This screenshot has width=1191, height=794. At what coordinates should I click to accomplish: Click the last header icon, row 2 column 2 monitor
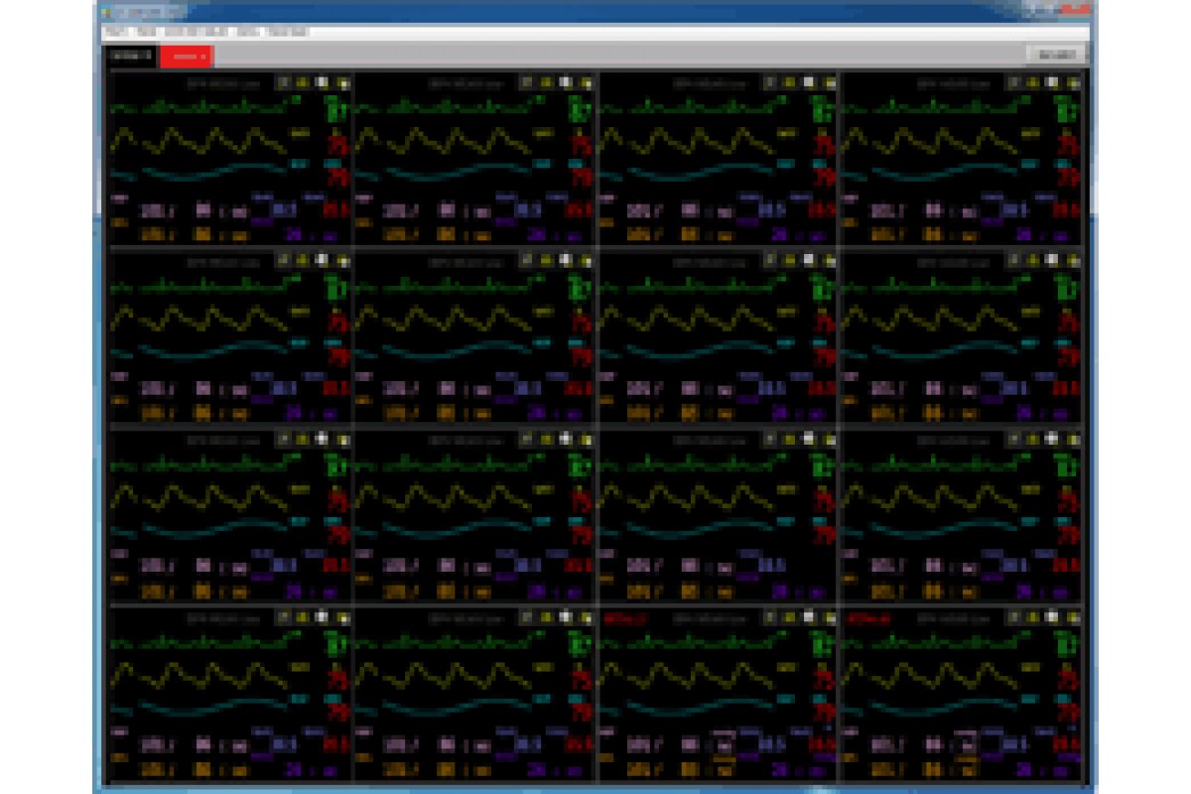point(587,261)
